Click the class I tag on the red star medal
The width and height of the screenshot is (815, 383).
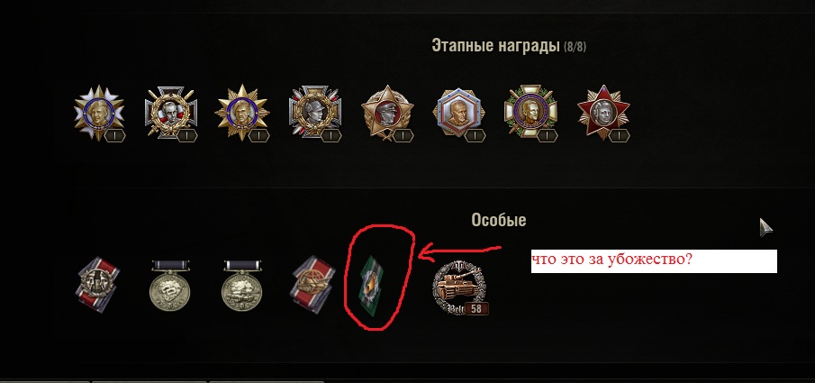[x=619, y=136]
